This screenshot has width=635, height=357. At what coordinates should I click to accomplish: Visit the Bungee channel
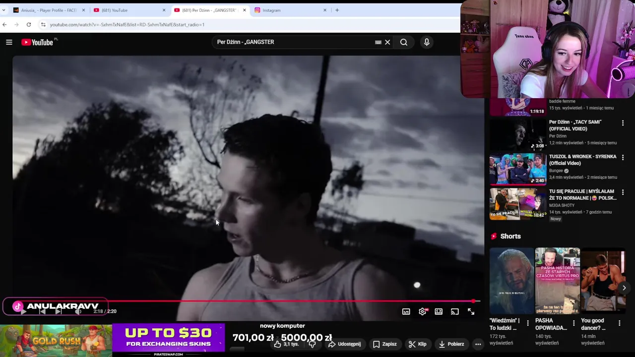coord(556,171)
